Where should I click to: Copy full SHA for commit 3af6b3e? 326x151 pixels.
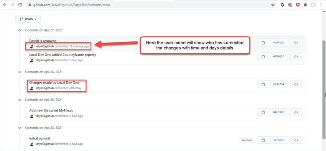click(x=263, y=140)
